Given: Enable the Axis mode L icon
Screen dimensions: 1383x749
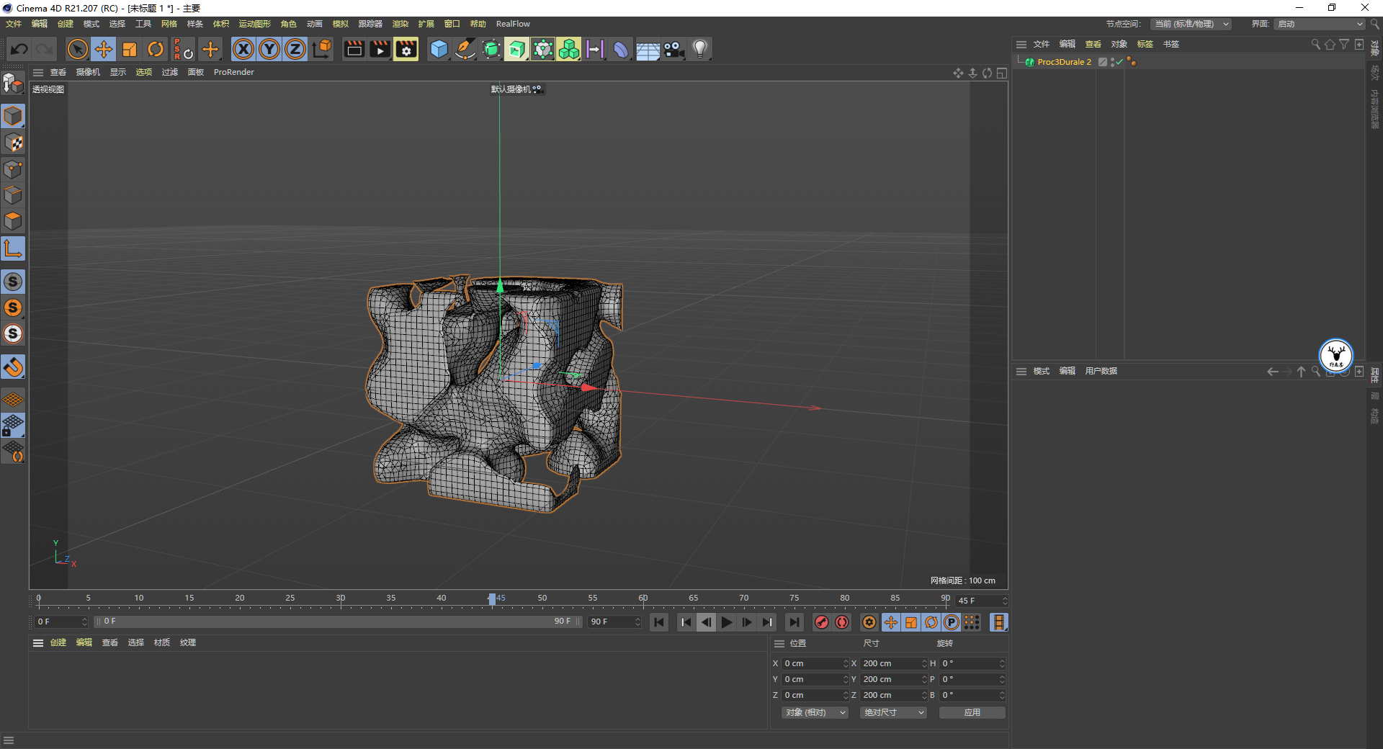Looking at the screenshot, I should click(14, 249).
